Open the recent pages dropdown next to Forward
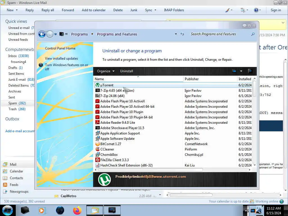The image size is (288, 216). 55,34
